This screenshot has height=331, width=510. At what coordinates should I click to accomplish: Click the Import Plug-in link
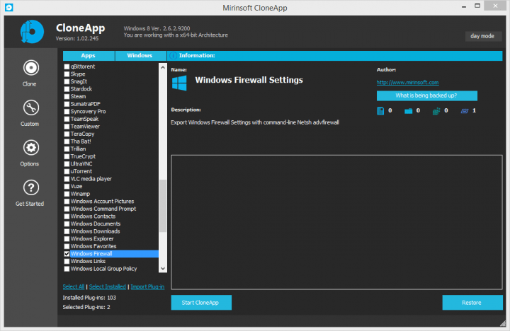(x=147, y=286)
